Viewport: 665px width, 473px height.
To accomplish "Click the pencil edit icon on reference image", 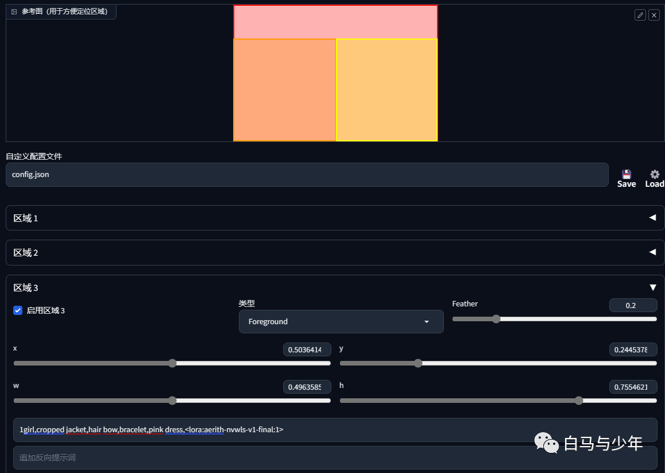I will click(640, 16).
